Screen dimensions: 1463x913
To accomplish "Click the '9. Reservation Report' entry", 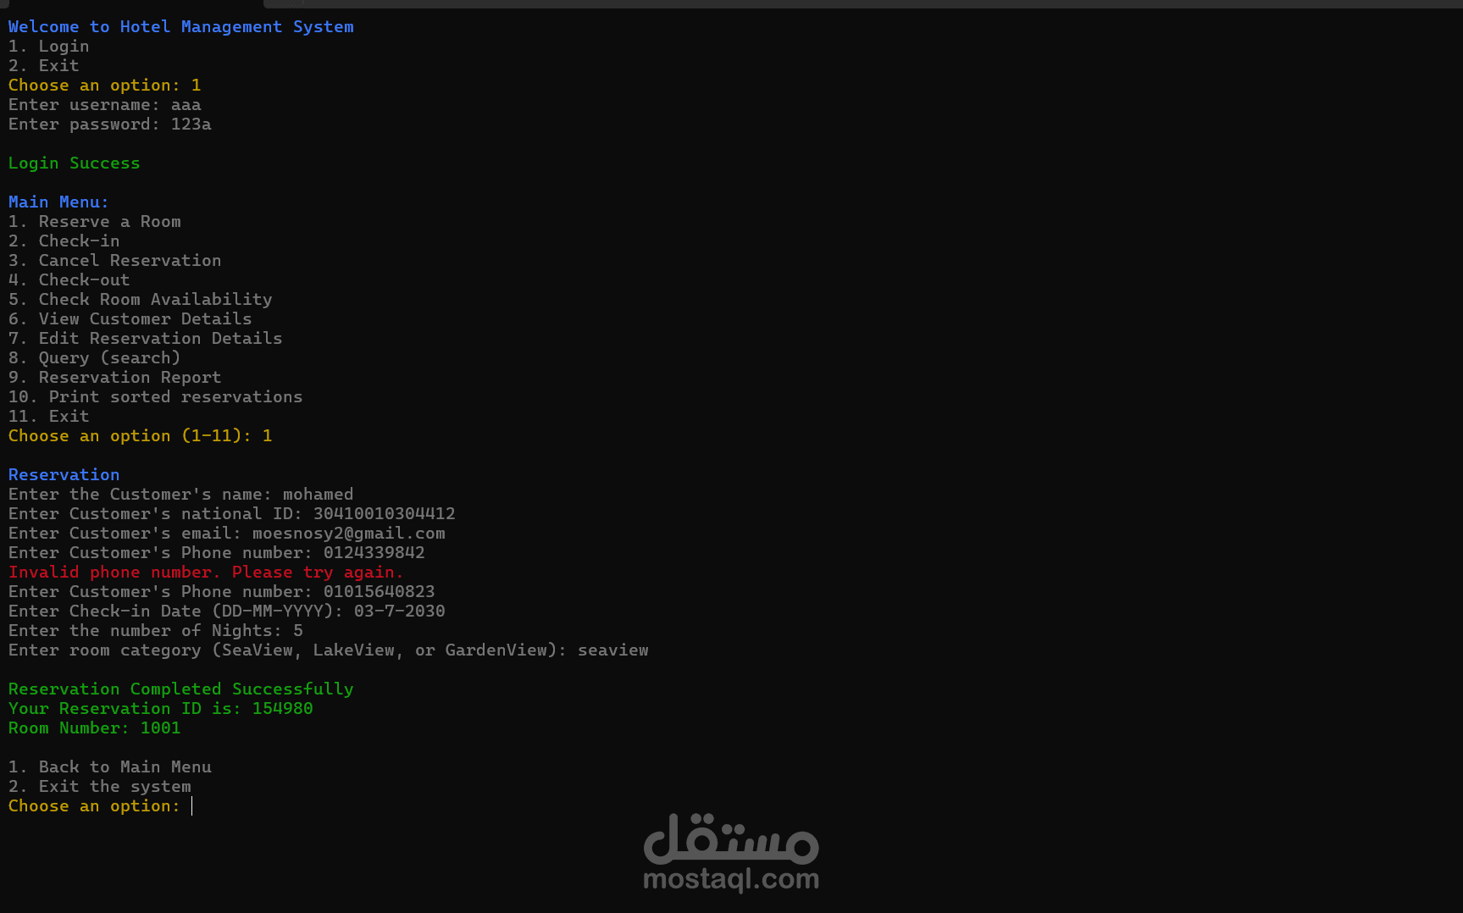I will [x=115, y=378].
